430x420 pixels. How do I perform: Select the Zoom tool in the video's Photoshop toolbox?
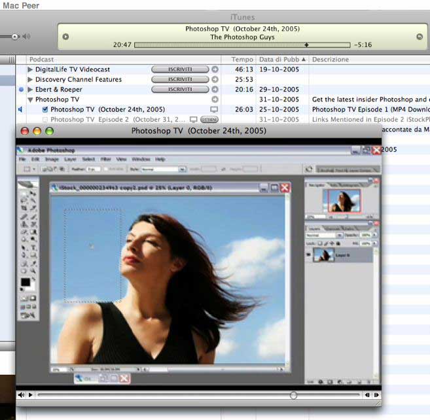click(x=33, y=271)
